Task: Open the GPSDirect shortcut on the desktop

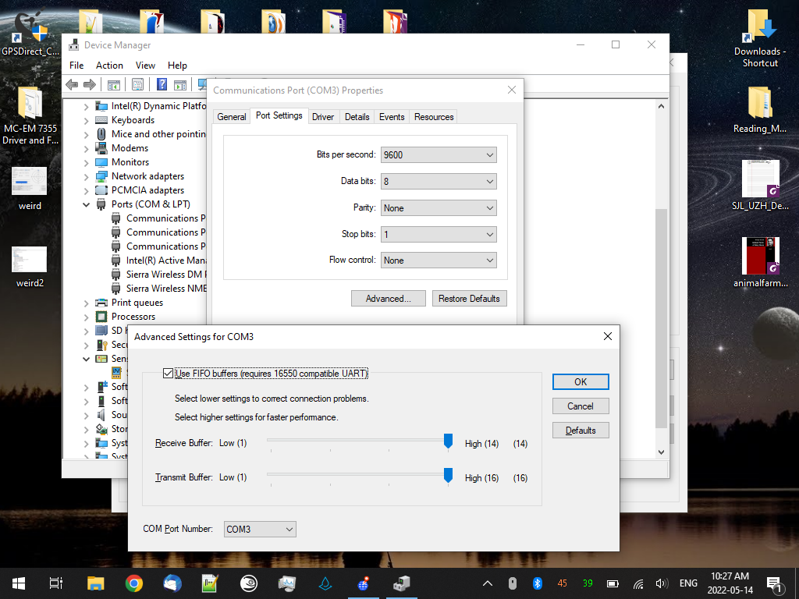Action: (x=30, y=33)
